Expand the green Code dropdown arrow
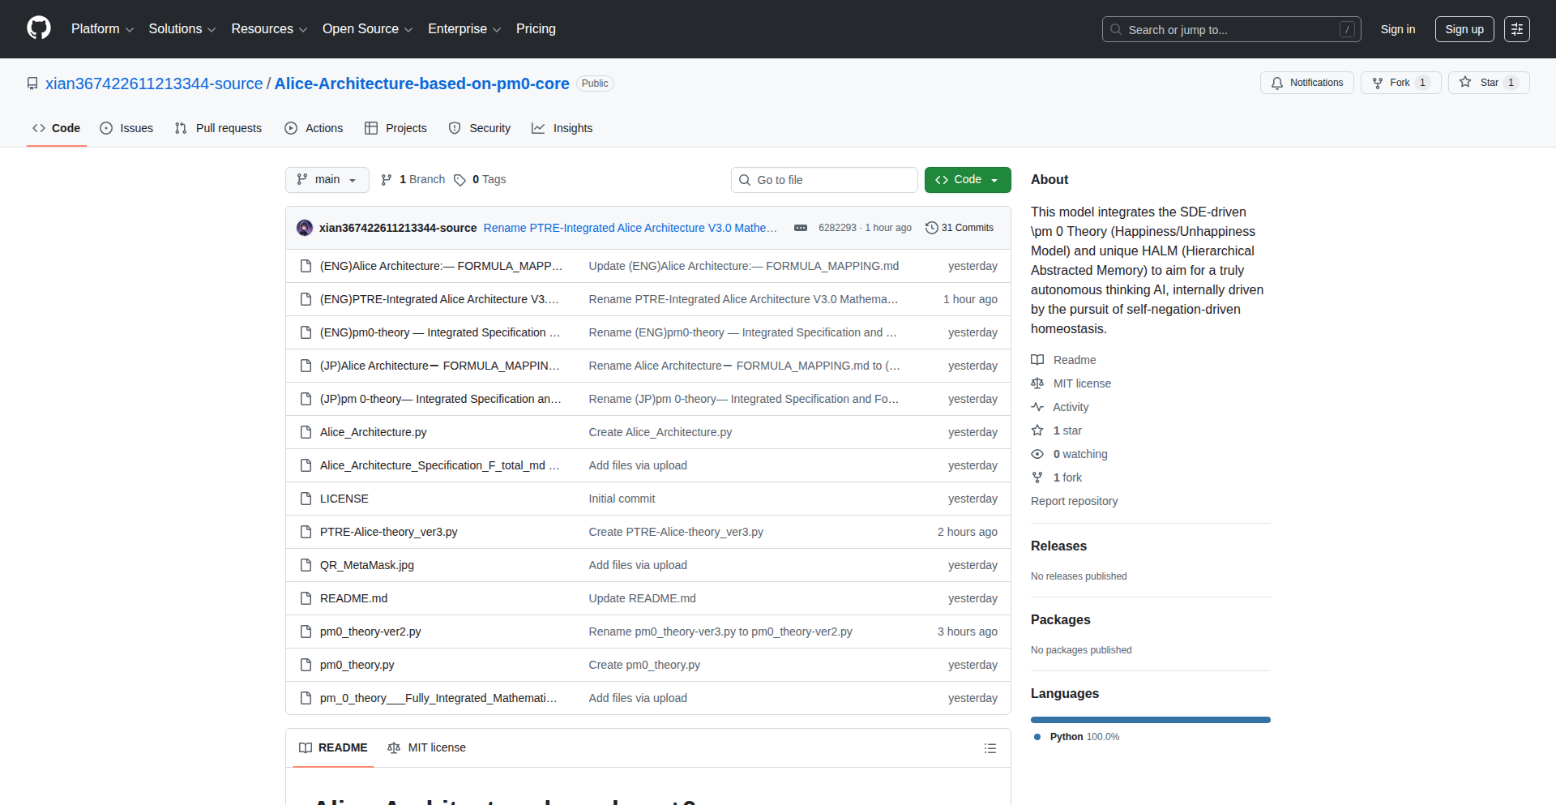The image size is (1556, 805). [994, 179]
